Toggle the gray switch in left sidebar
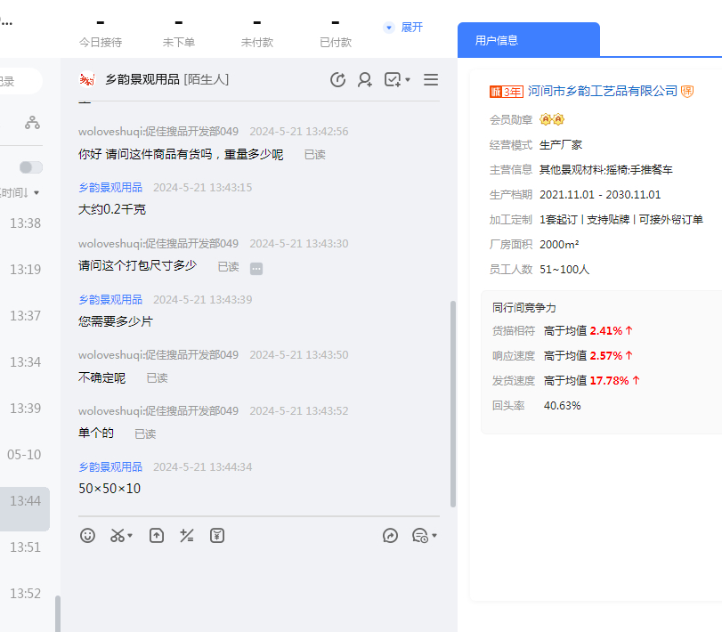This screenshot has height=632, width=722. pos(31,167)
